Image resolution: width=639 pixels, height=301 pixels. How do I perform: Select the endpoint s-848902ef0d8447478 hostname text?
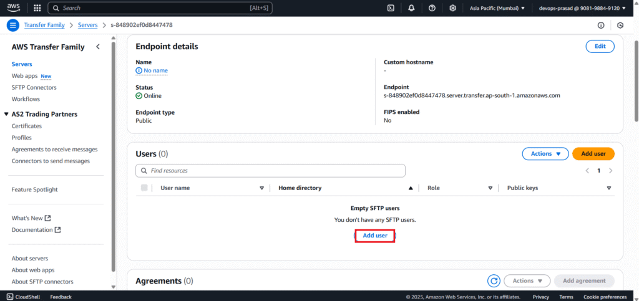point(472,96)
